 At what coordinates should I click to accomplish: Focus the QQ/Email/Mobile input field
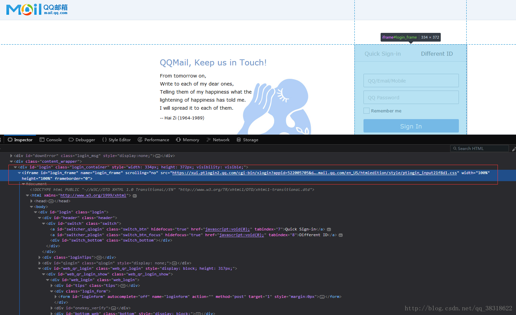411,81
